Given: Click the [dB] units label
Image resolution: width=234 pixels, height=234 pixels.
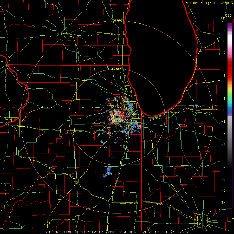Looking at the screenshot, I should coord(222,18).
